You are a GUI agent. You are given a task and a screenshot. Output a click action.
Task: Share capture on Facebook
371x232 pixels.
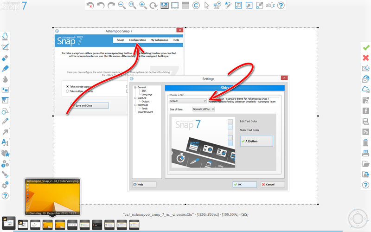(366, 110)
